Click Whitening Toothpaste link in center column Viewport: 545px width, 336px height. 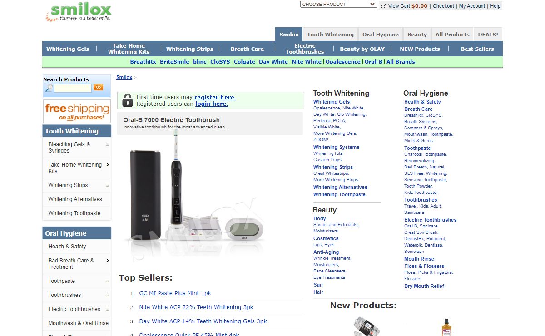pyautogui.click(x=339, y=194)
